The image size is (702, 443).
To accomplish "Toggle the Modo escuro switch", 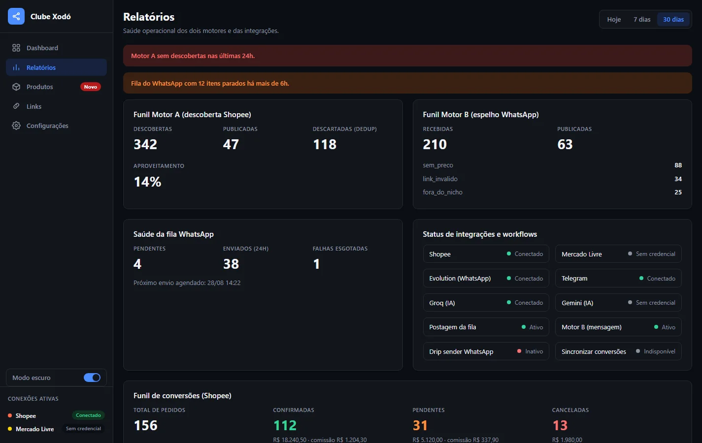I will point(92,378).
